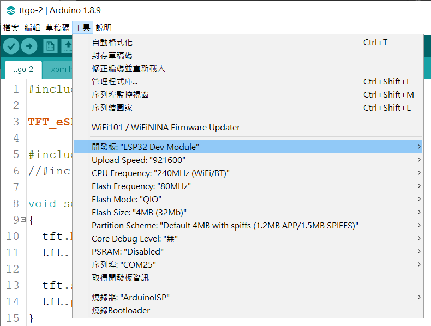Click the tft. code on line 10
431x326 pixels.
(57, 236)
